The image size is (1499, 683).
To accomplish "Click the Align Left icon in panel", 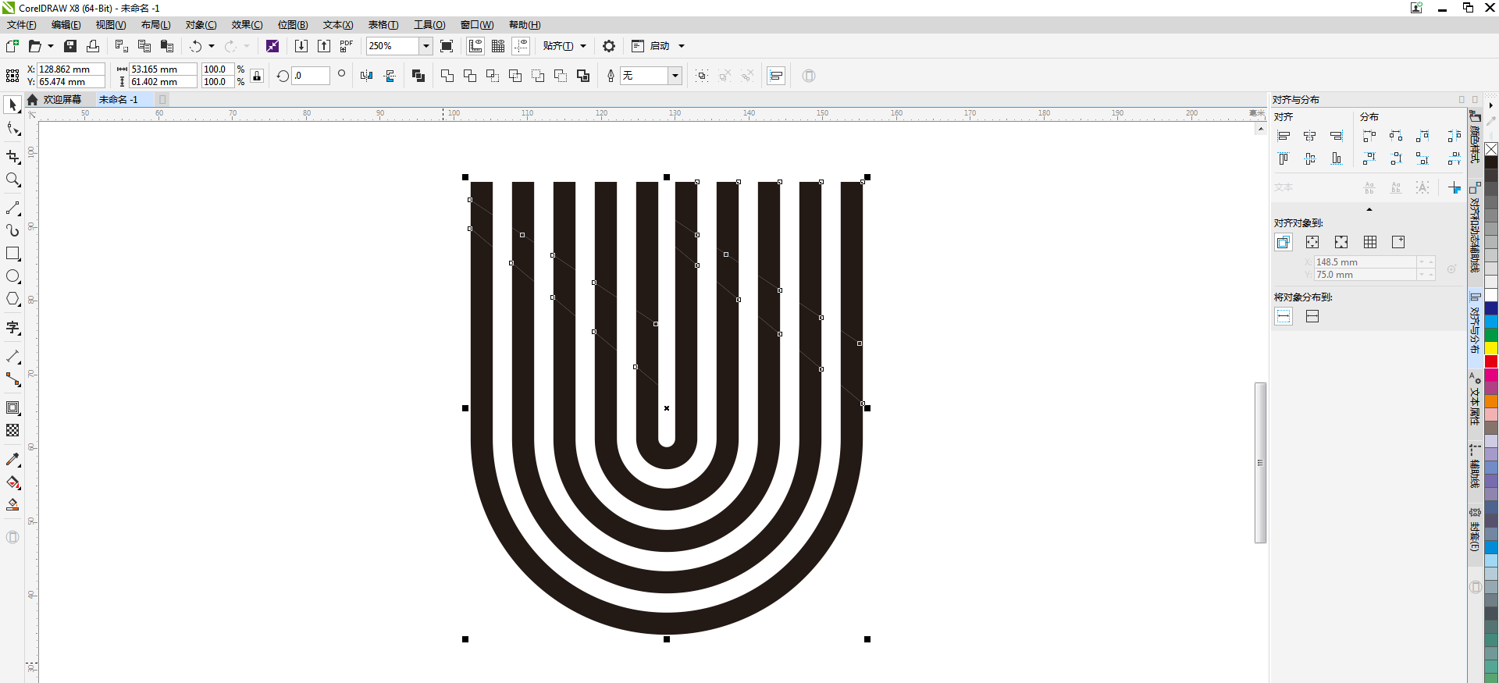I will [1284, 136].
